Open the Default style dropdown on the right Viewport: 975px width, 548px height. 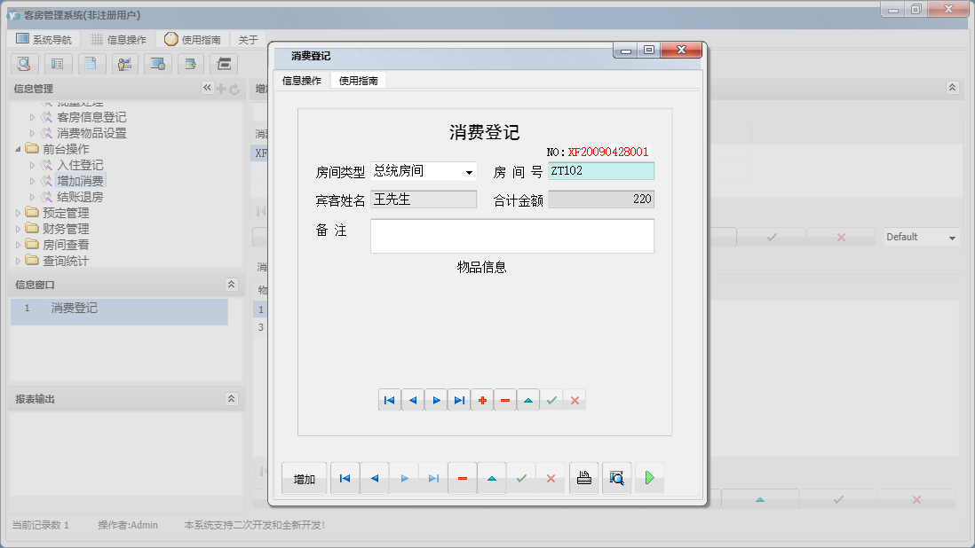click(920, 237)
